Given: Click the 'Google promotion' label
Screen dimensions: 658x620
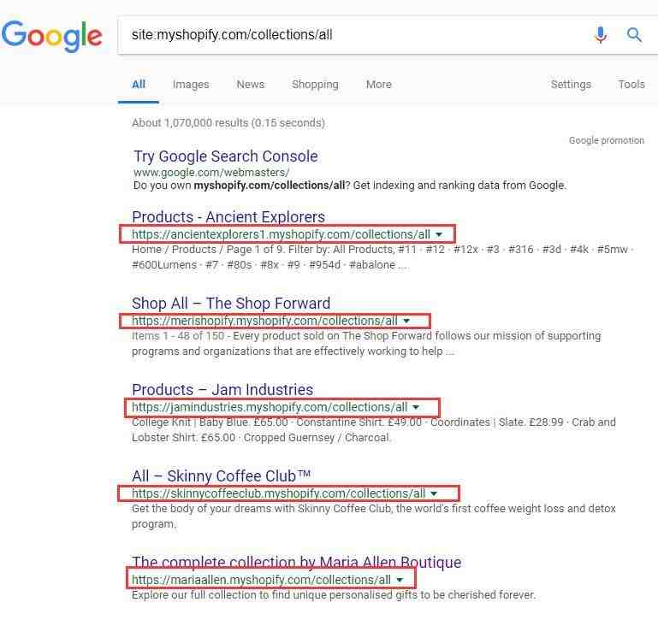Looking at the screenshot, I should tap(607, 140).
